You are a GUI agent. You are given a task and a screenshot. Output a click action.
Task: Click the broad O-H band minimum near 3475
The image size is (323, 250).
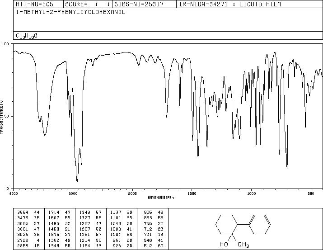pyautogui.click(x=45, y=135)
